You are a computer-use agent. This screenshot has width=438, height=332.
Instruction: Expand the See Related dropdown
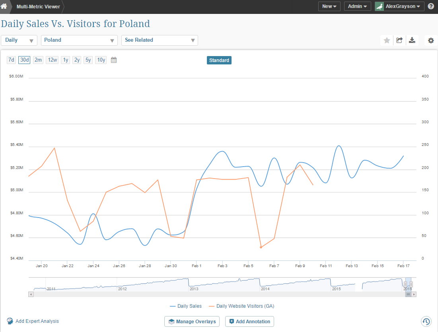point(160,40)
